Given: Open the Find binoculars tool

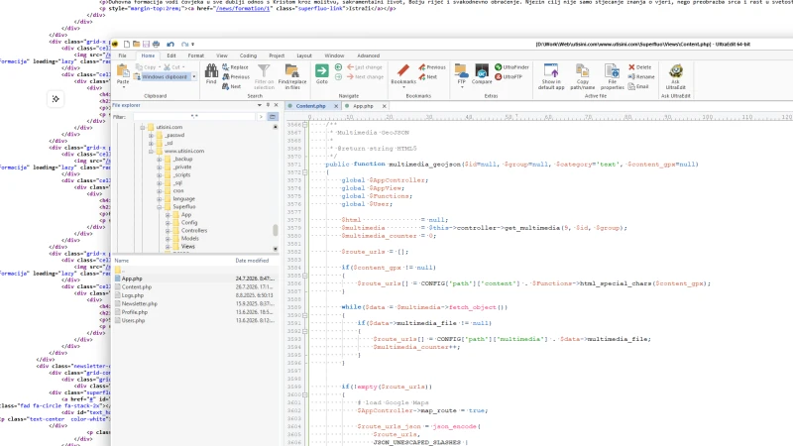Looking at the screenshot, I should (211, 73).
